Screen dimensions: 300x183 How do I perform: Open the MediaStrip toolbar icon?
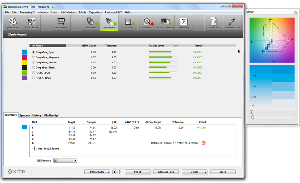(x=61, y=23)
